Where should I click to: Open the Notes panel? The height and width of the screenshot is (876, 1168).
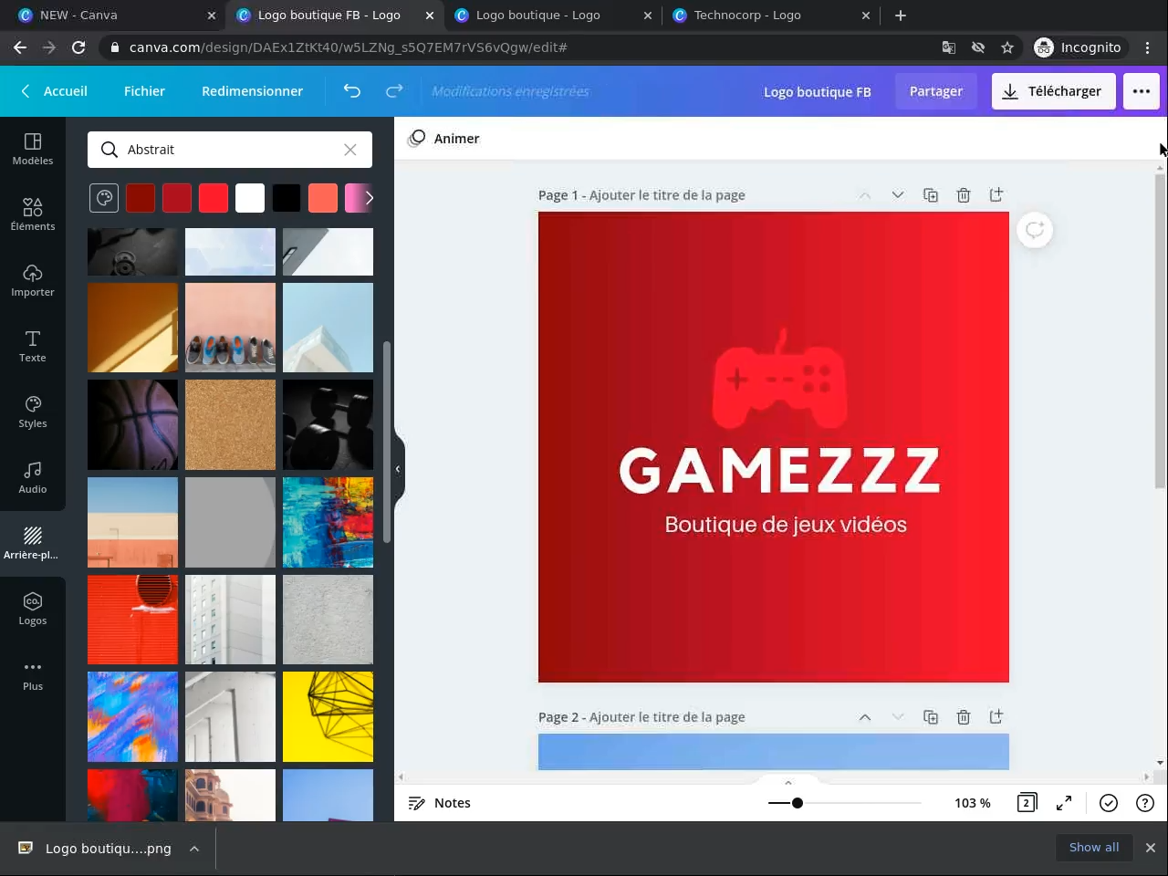point(439,803)
